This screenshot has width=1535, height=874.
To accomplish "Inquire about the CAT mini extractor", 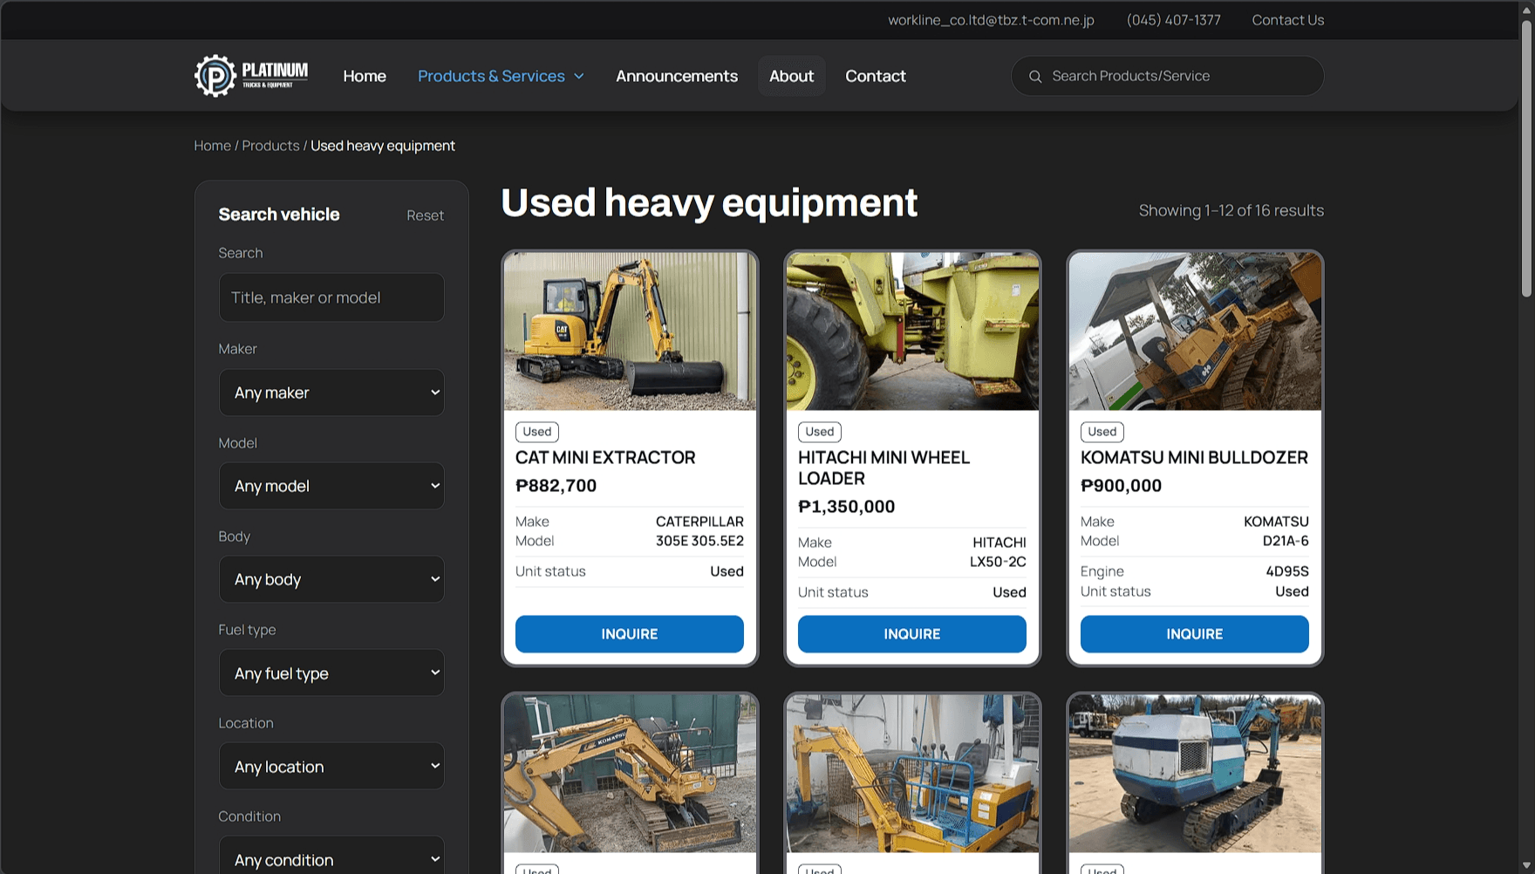I will [x=630, y=634].
